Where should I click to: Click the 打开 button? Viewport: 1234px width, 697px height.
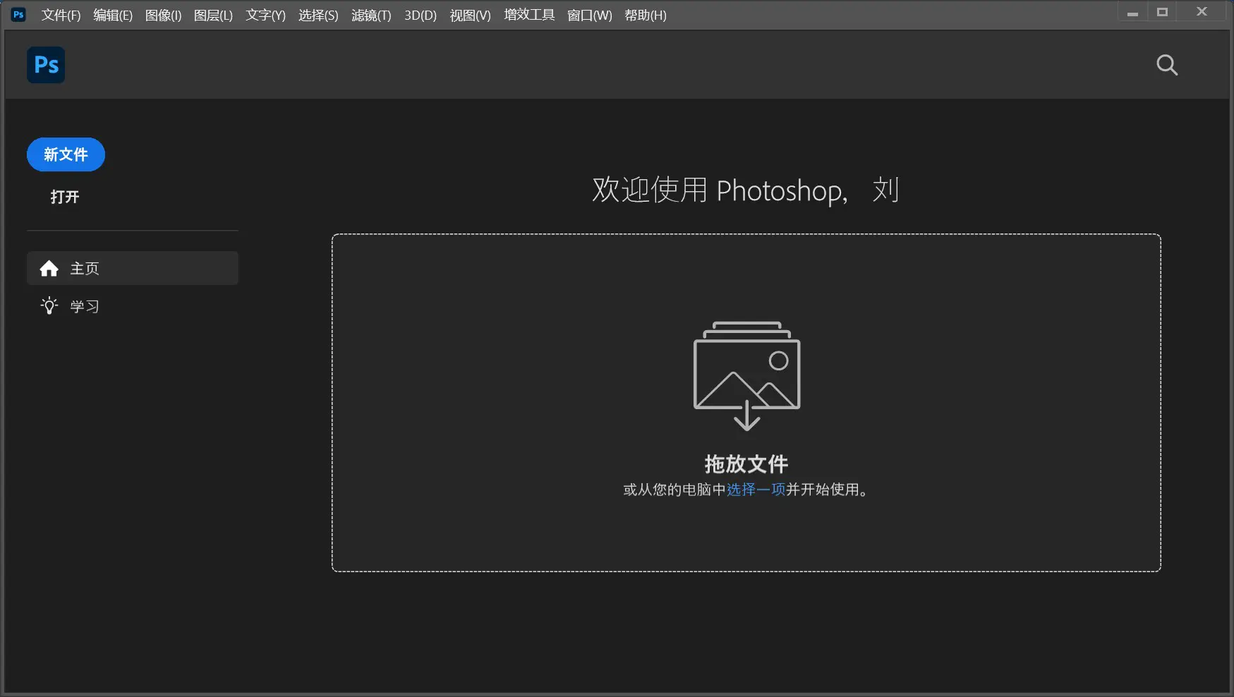[x=65, y=197]
